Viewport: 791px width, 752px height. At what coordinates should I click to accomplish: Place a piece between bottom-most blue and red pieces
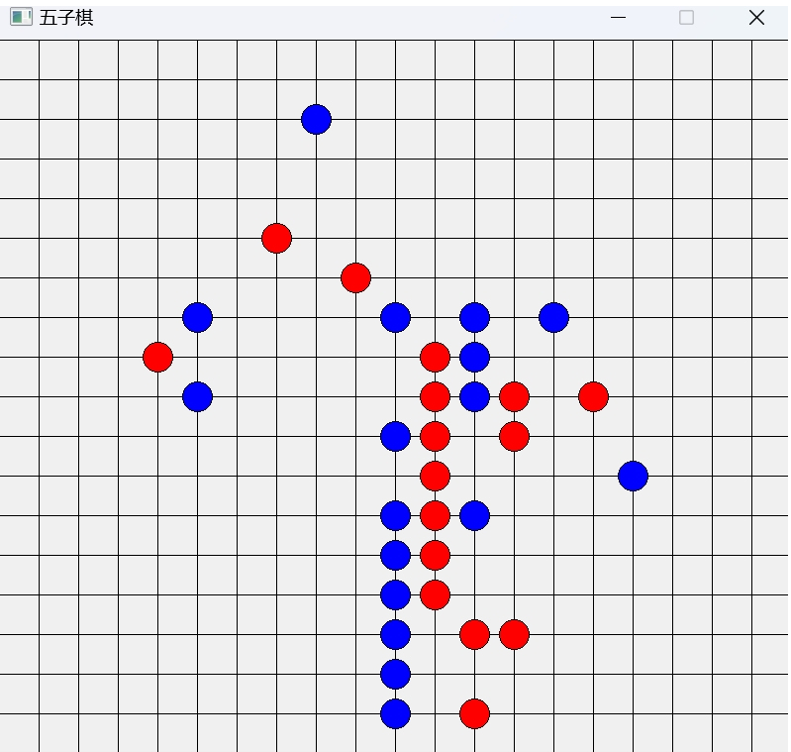pyautogui.click(x=435, y=713)
